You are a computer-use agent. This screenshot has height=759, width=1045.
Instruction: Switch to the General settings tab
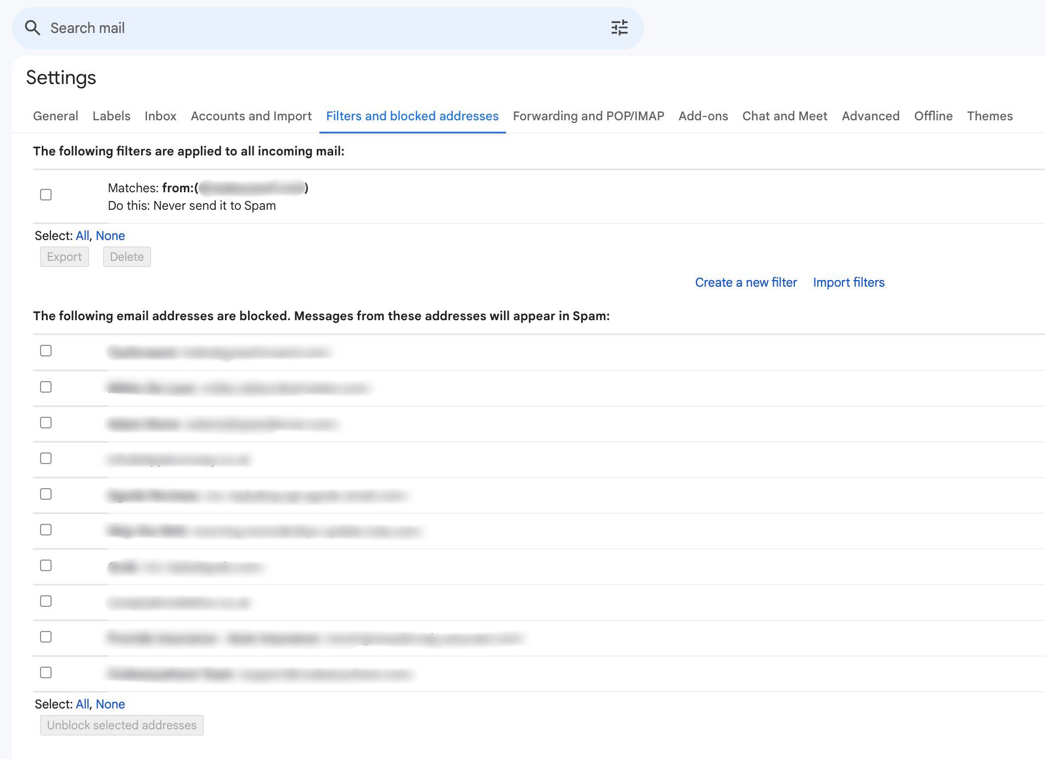pos(55,116)
